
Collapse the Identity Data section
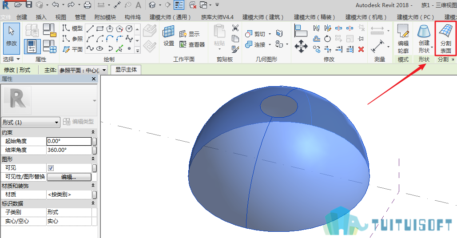tap(93, 203)
